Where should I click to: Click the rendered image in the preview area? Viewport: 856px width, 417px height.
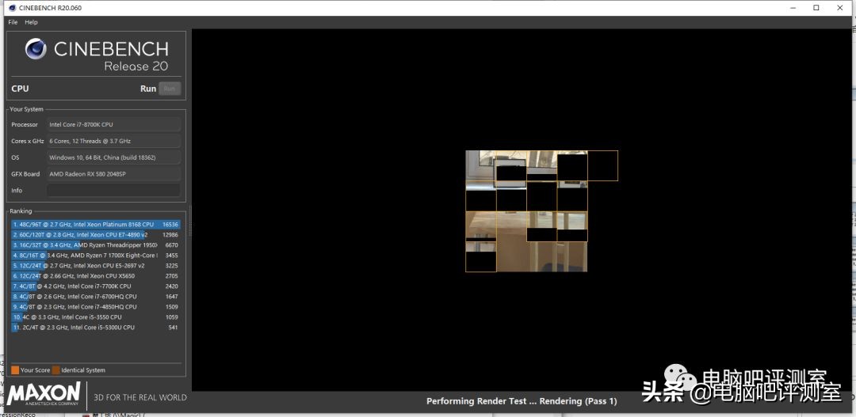tap(526, 211)
